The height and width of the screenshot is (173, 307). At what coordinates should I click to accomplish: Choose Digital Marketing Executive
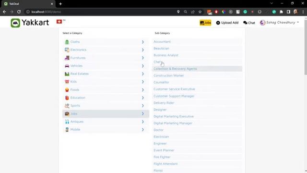point(197,116)
